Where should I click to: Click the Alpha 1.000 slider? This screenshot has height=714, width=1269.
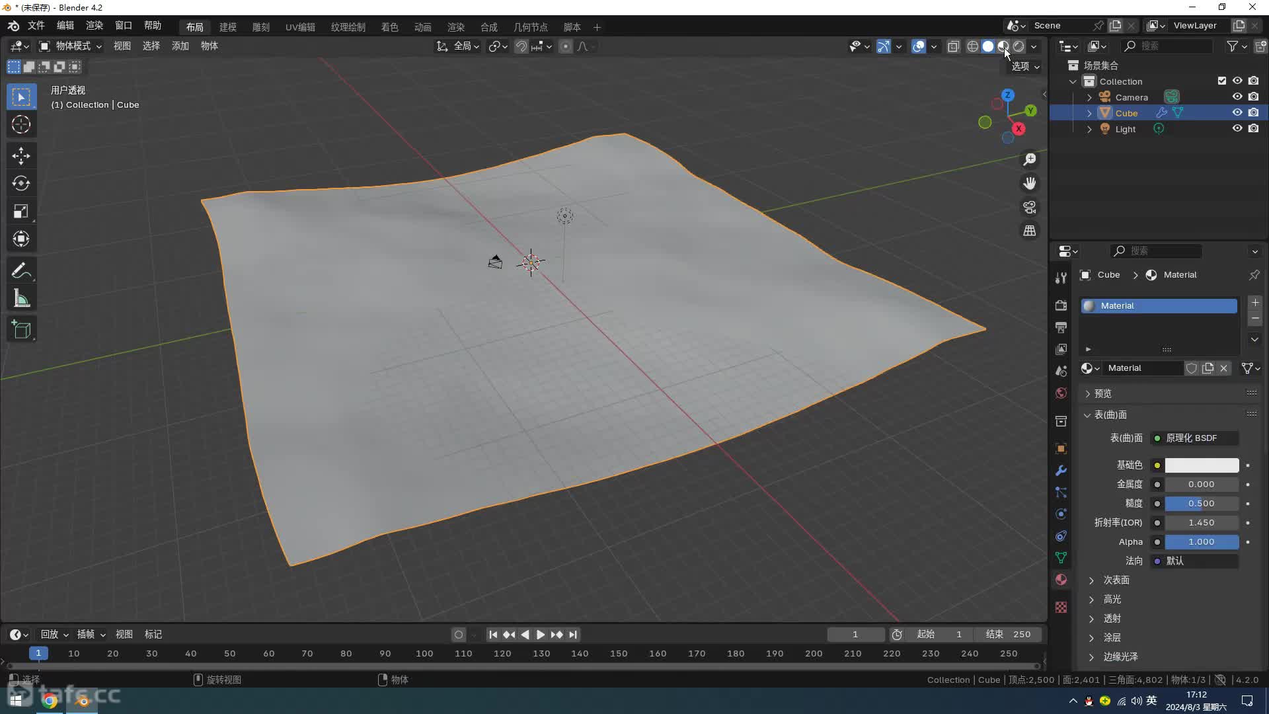(1202, 542)
